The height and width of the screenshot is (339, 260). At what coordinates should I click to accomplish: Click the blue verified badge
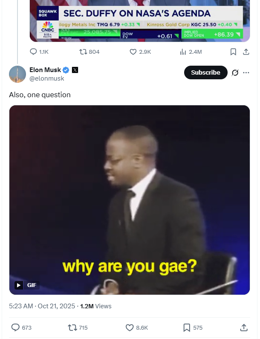click(66, 70)
